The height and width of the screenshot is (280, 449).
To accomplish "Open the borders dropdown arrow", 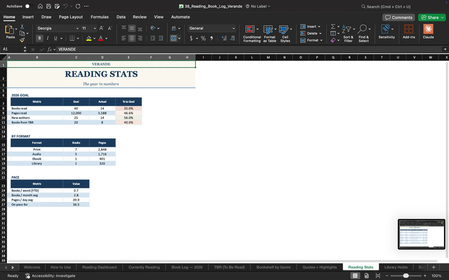I will pos(78,38).
